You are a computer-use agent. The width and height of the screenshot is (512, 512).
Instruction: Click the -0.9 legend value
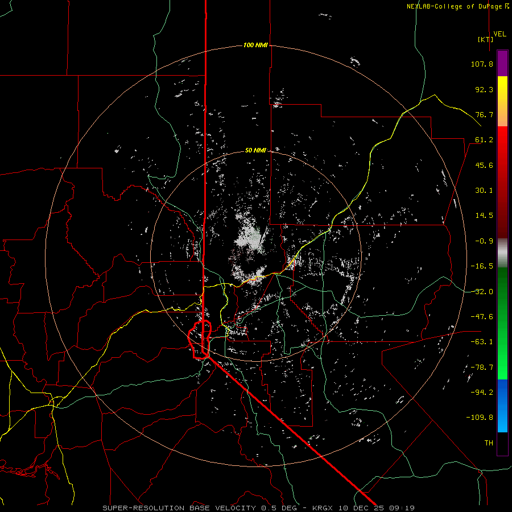(484, 241)
